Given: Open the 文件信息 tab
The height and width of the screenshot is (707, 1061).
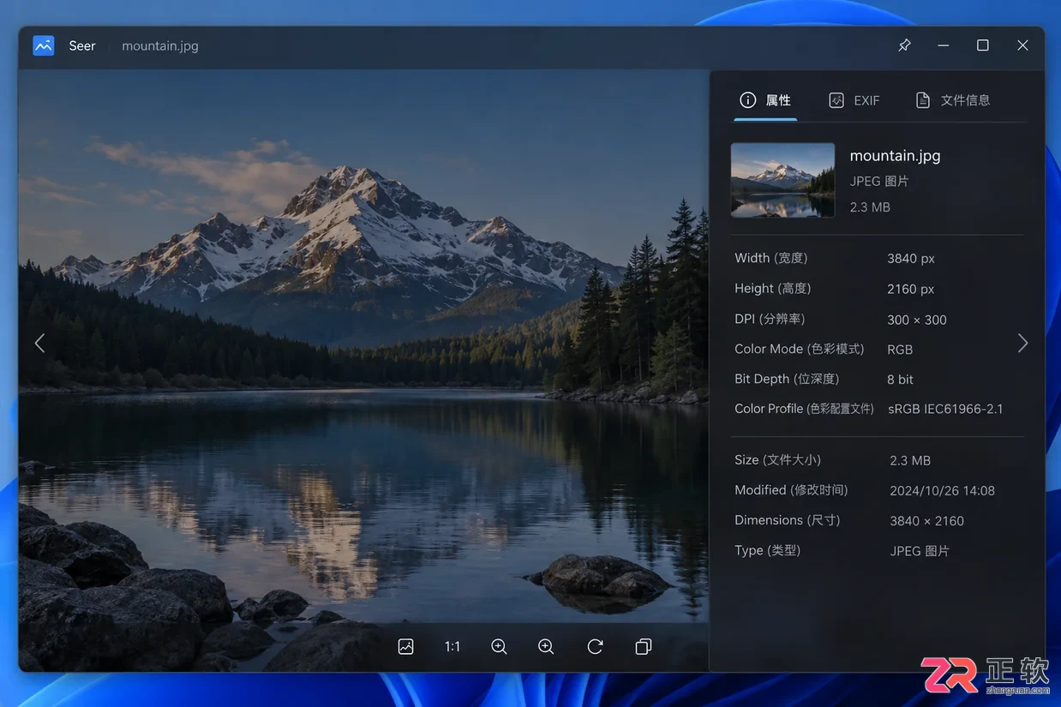Looking at the screenshot, I should point(953,100).
